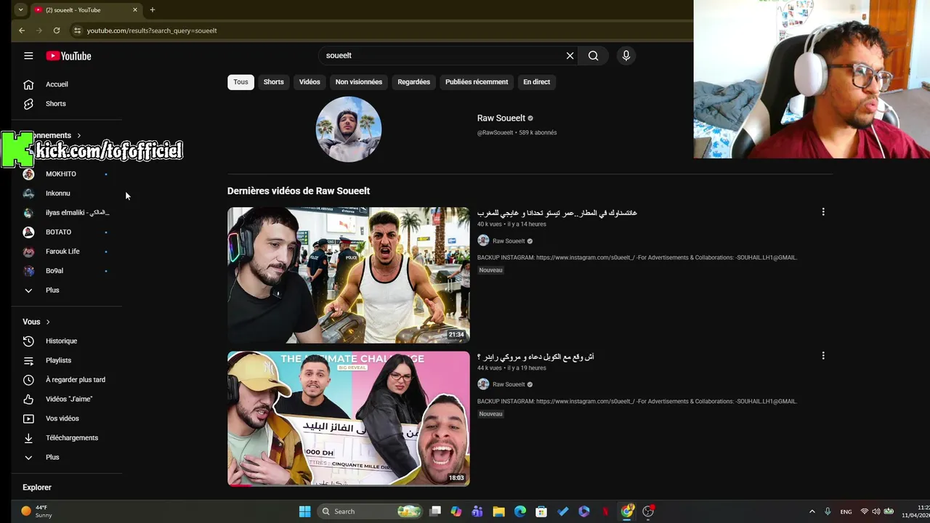
Task: Open the airport video thumbnail 21:34
Action: click(349, 275)
